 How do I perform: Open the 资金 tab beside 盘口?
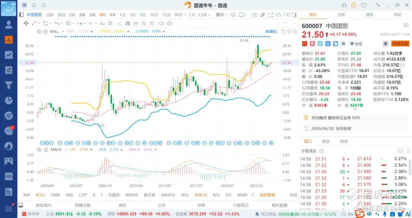[x=326, y=141]
